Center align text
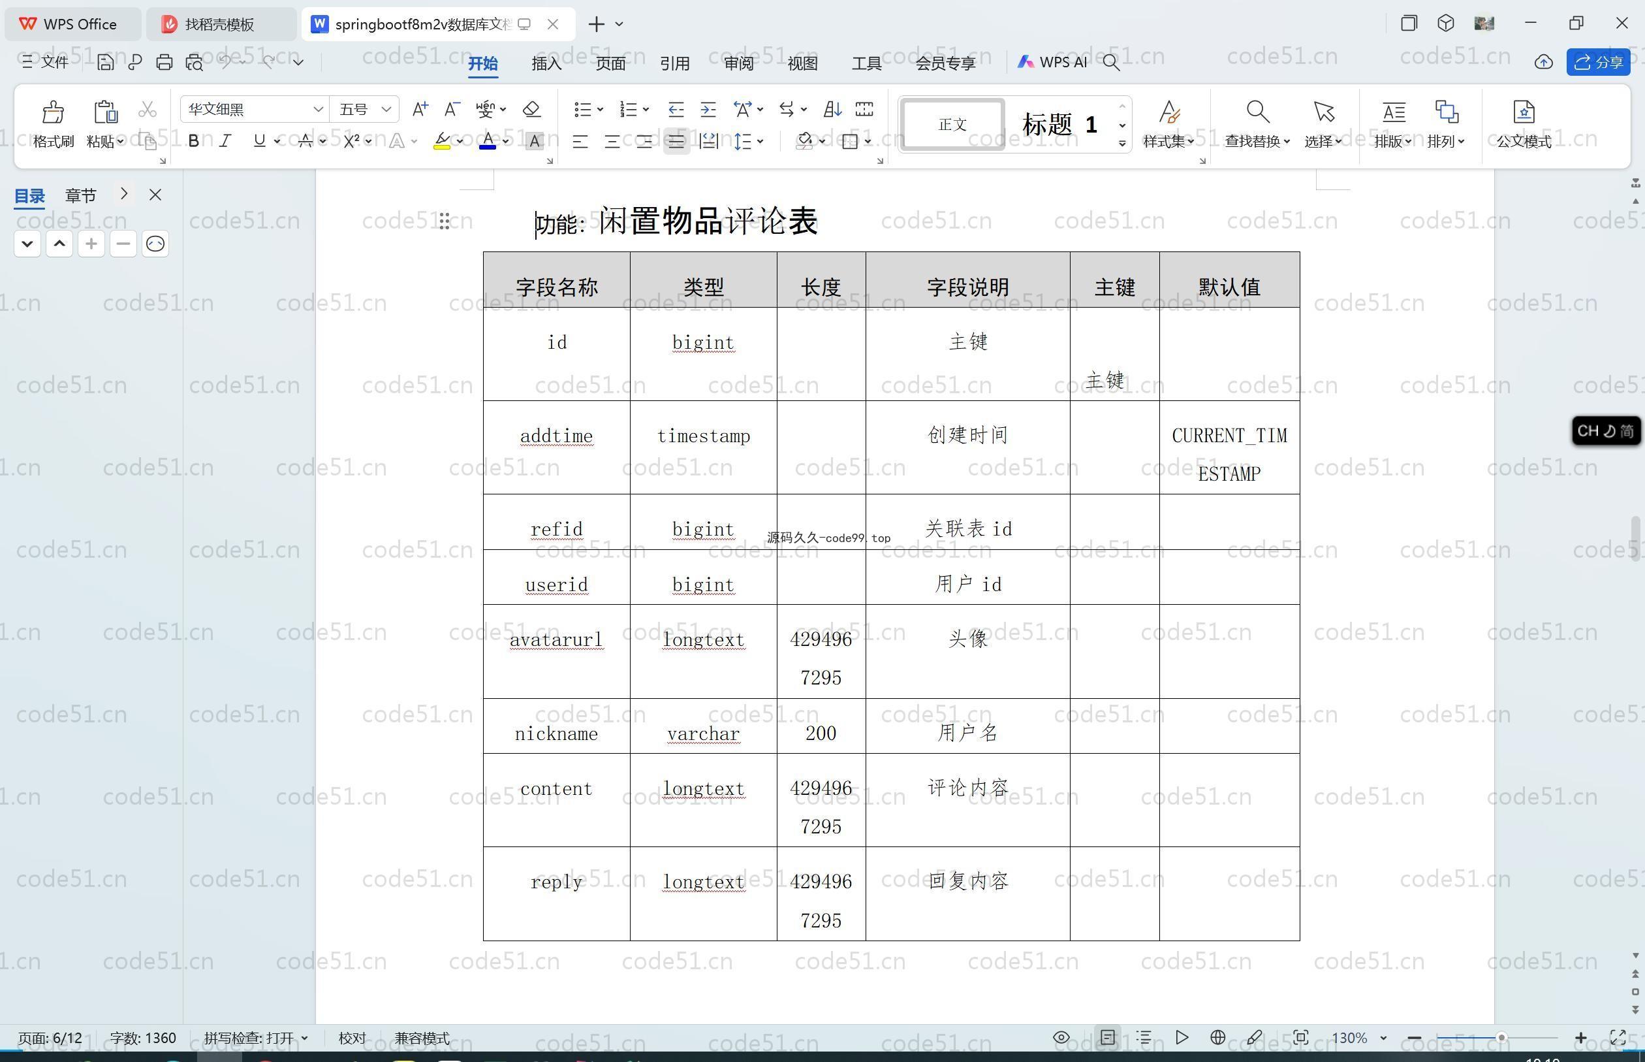 tap(612, 141)
